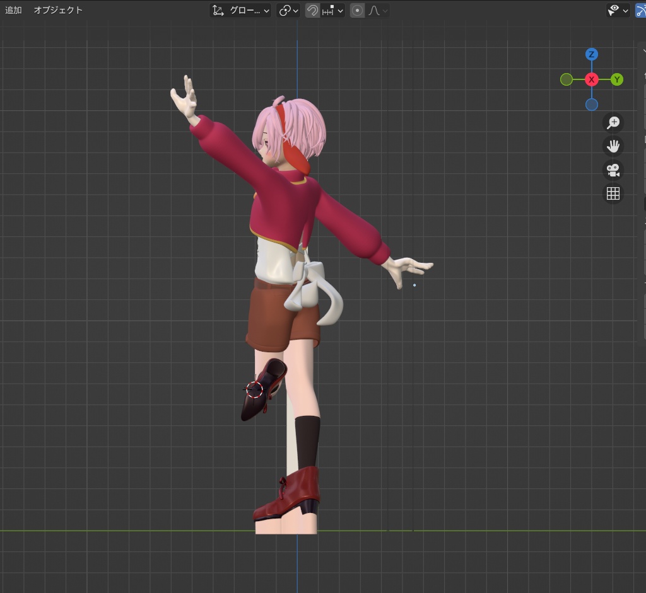Screen dimensions: 646x593
Task: Click the zoom magnifier icon in viewport
Action: point(613,122)
